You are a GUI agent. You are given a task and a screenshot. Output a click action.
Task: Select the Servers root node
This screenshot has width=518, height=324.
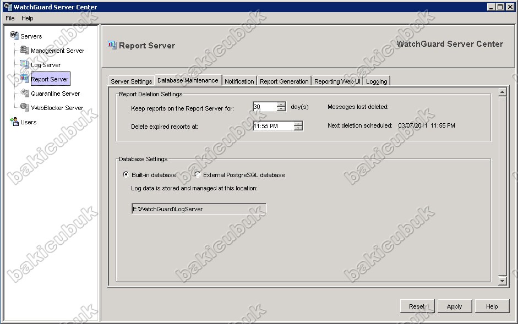point(31,36)
